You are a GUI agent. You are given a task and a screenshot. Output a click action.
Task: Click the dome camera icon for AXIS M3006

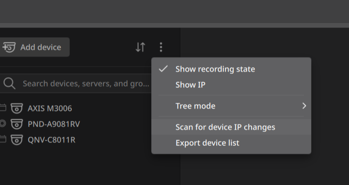point(17,108)
